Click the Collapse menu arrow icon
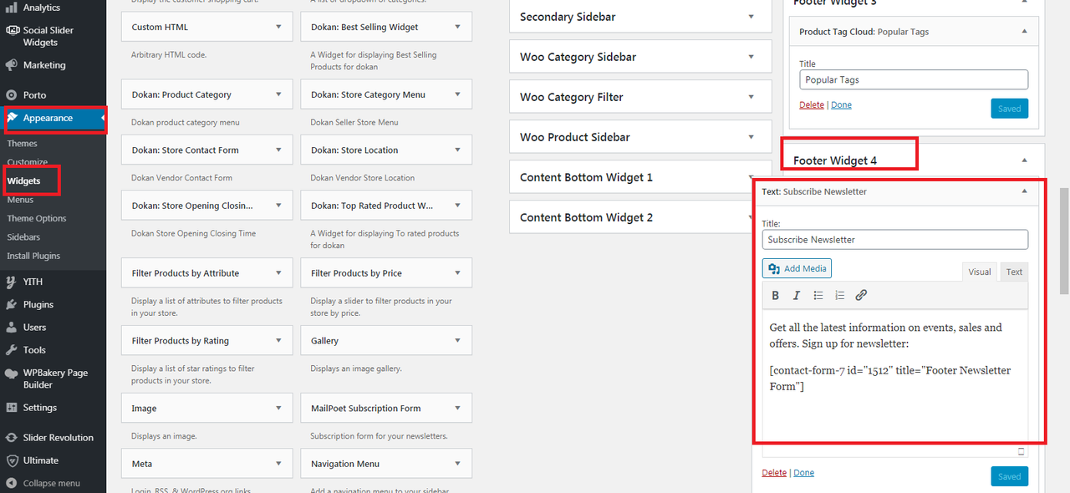 point(12,483)
